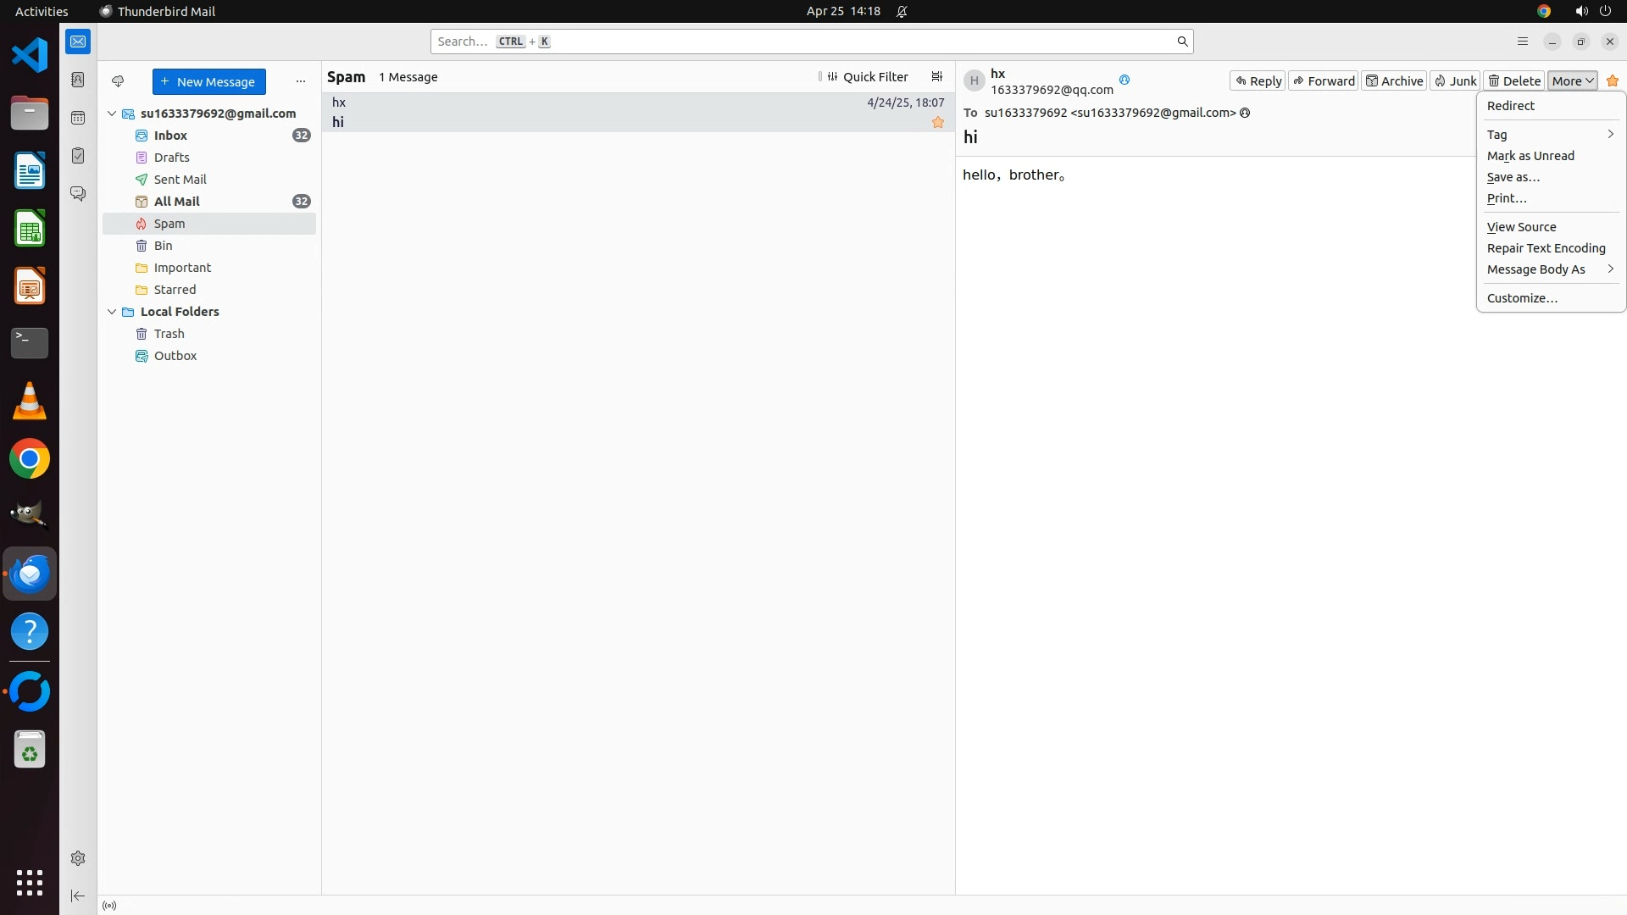
Task: Click the Forward button
Action: pos(1323,81)
